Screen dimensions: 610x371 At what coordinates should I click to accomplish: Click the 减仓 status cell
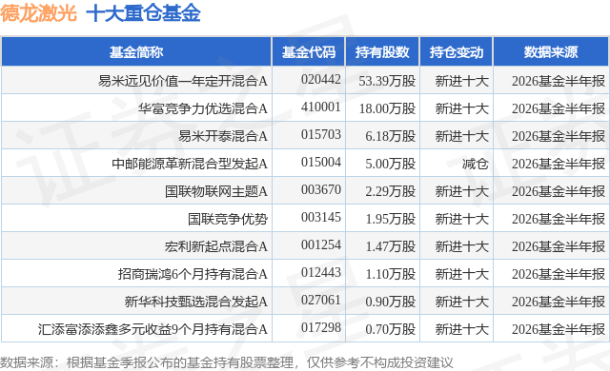click(475, 164)
